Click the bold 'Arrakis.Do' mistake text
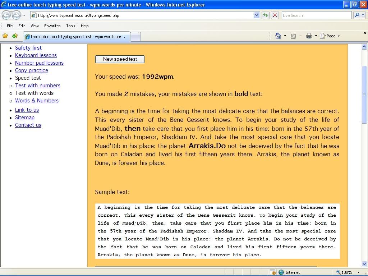The height and width of the screenshot is (276, 368). (207, 146)
